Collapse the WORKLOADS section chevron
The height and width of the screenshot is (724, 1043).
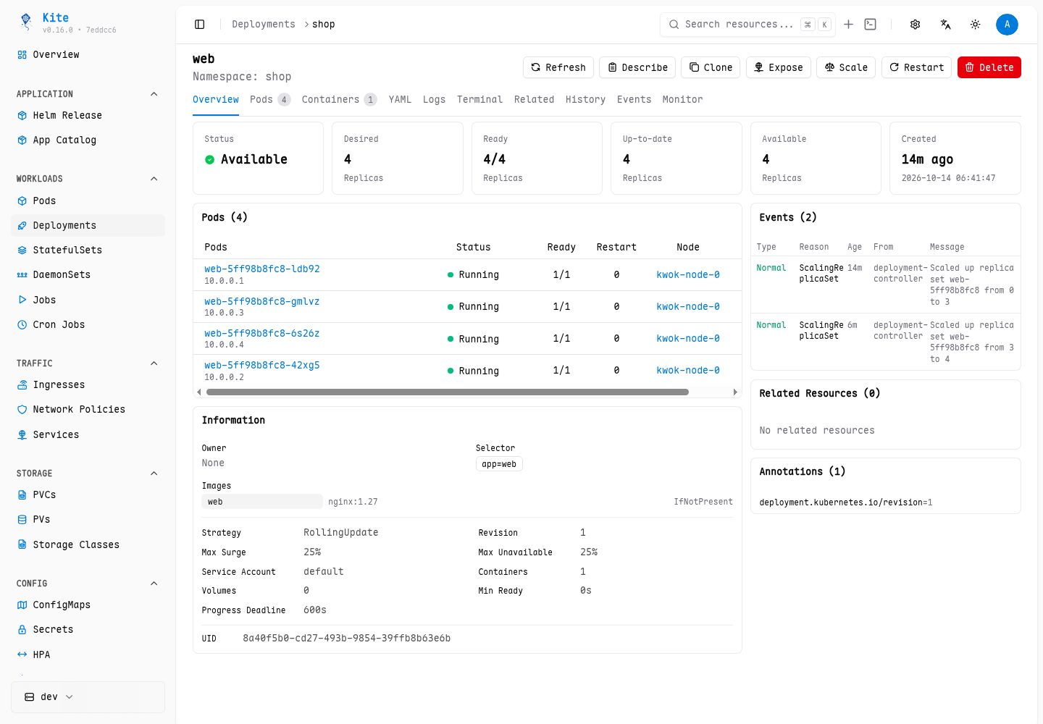click(154, 179)
